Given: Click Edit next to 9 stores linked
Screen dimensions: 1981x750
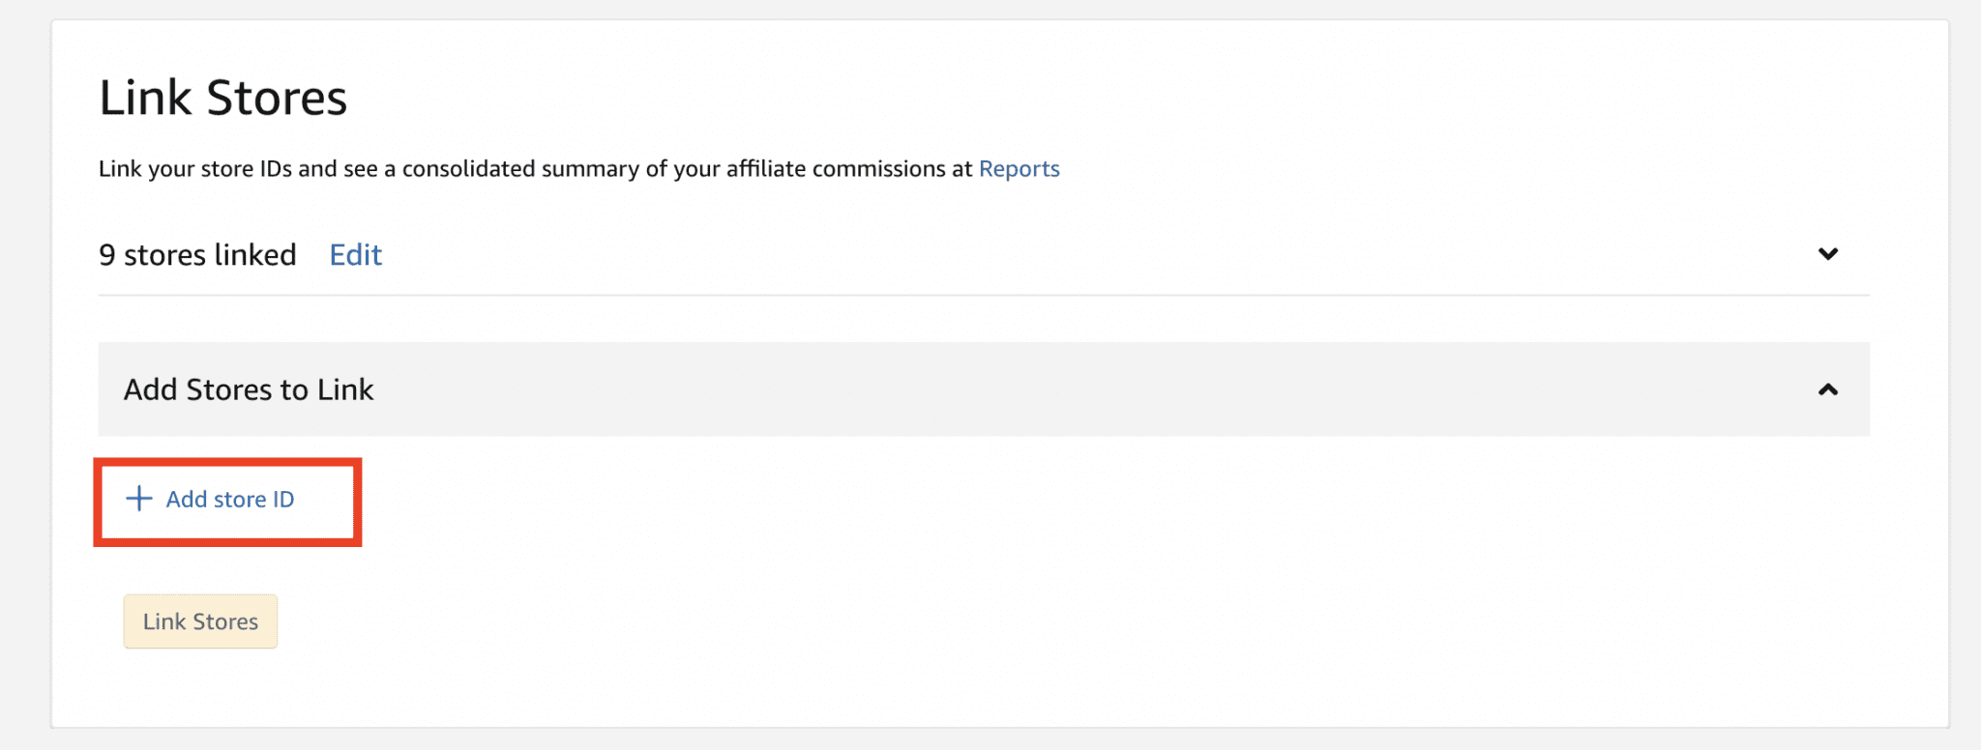Looking at the screenshot, I should (355, 254).
